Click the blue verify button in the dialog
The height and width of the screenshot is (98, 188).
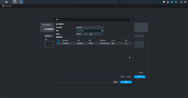(x=126, y=82)
